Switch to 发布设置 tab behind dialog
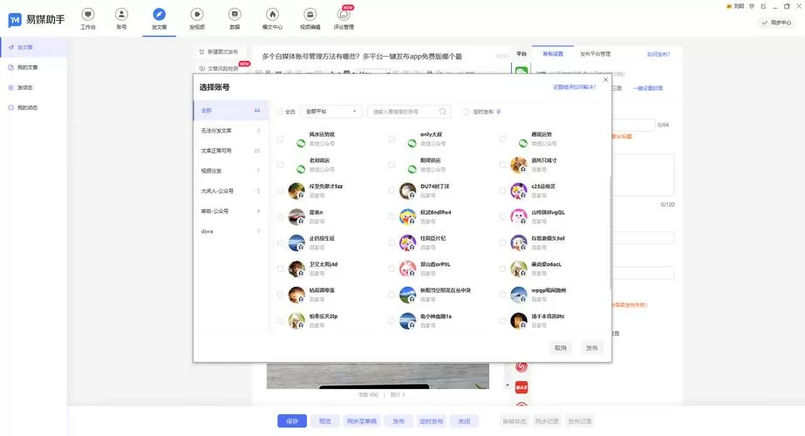The height and width of the screenshot is (436, 805). (x=553, y=53)
